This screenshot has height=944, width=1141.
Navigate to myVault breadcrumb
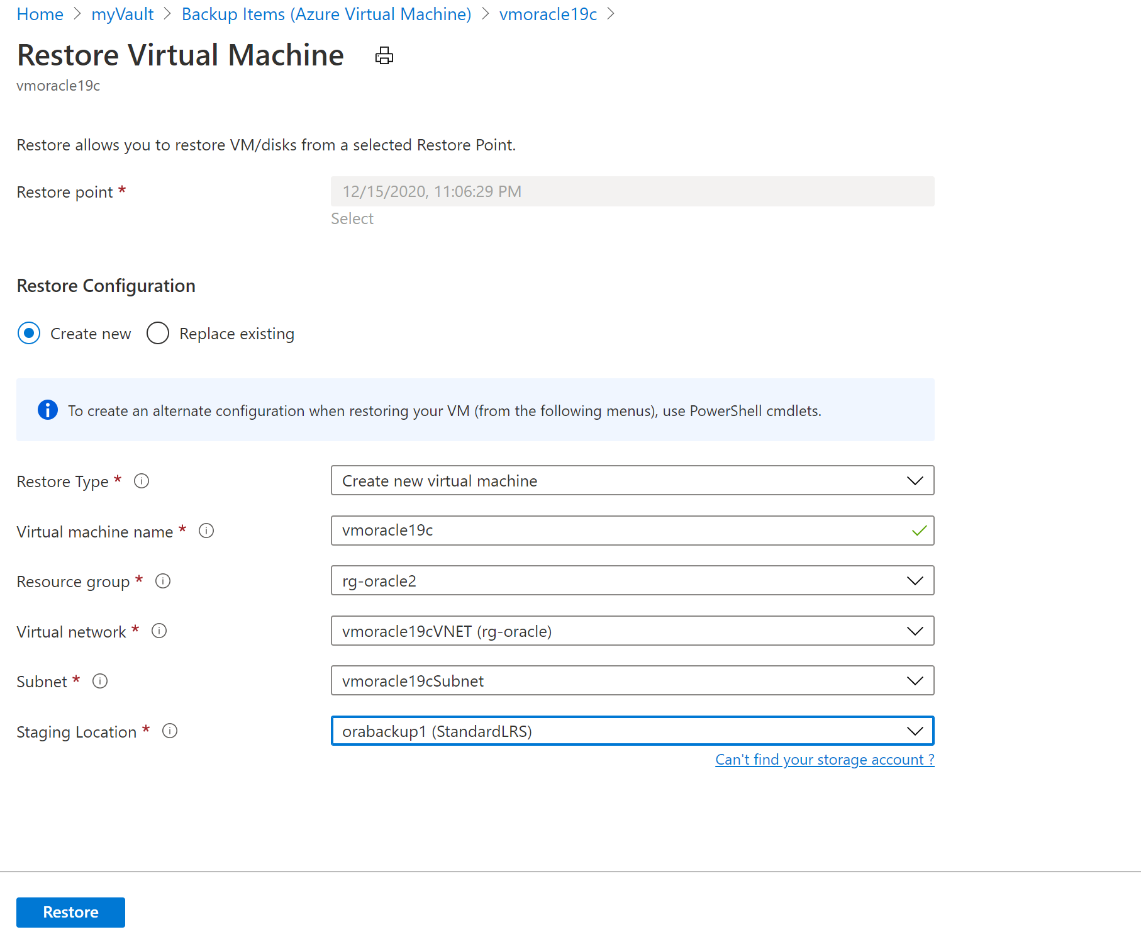click(123, 14)
